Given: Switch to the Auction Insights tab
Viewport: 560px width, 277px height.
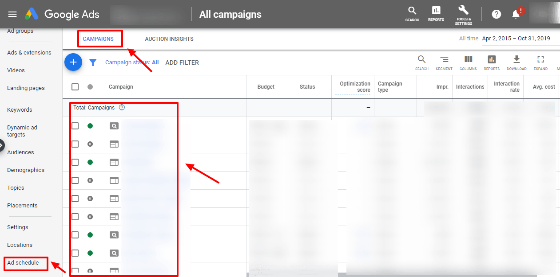Looking at the screenshot, I should [169, 39].
